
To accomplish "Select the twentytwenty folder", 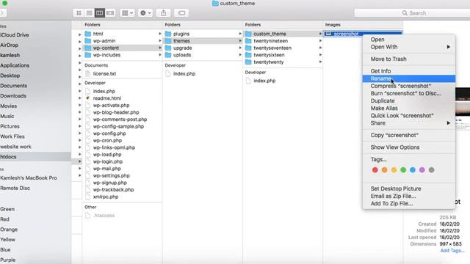I will 268,62.
